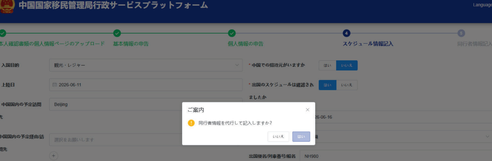
Task: Click the step 5 circle on the progress bar
Action: point(461,33)
